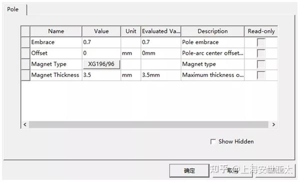Image resolution: width=300 pixels, height=182 pixels.
Task: Toggle Read-only checkbox for Magnet Thickness
Action: pyautogui.click(x=261, y=75)
